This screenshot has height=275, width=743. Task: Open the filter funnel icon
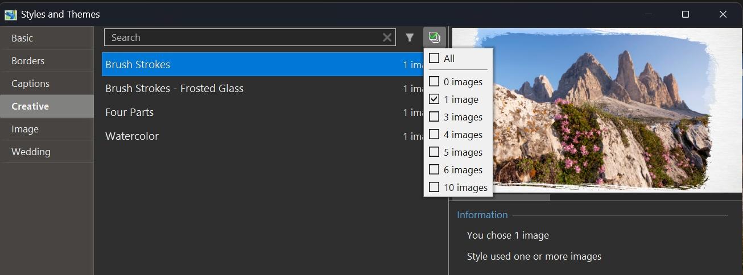410,37
